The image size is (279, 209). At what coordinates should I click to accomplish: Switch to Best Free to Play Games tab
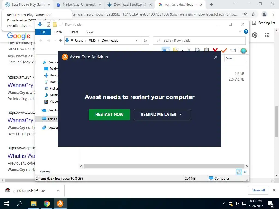click(x=28, y=5)
